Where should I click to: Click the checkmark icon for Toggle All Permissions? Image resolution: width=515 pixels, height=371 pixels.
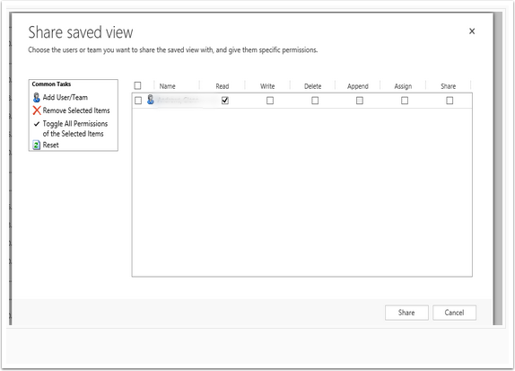[x=37, y=124]
